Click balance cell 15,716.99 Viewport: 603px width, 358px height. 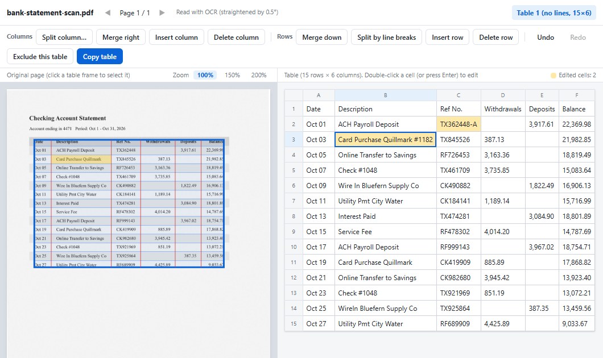(x=576, y=201)
